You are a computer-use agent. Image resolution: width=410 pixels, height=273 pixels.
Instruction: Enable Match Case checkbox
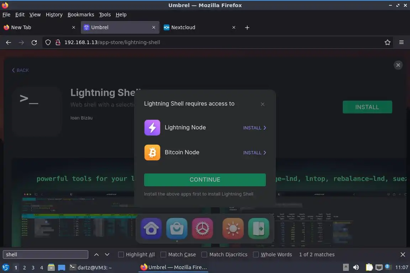point(163,255)
